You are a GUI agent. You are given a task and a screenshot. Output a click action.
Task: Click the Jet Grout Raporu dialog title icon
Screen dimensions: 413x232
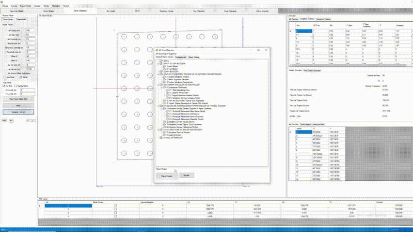[156, 49]
